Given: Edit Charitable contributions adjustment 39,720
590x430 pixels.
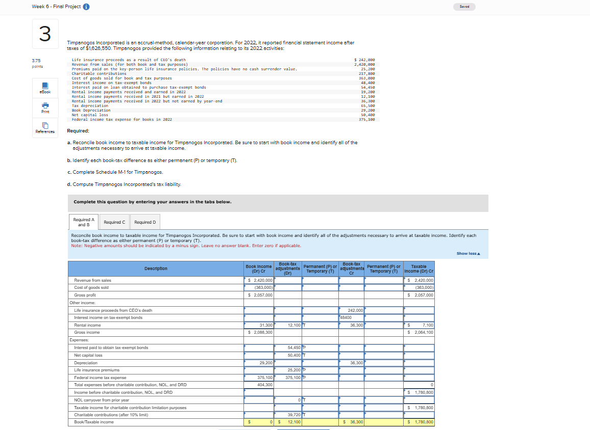Looking at the screenshot, I should click(288, 415).
